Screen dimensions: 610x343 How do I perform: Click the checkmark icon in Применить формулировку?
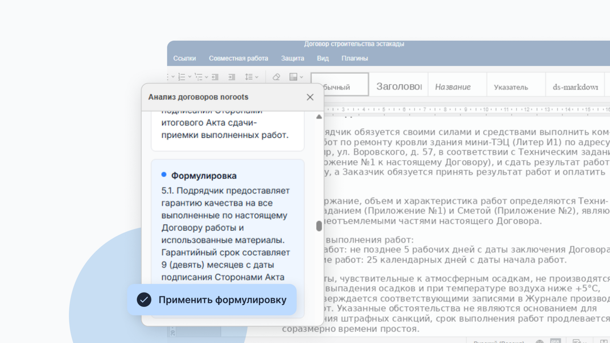[x=144, y=300]
